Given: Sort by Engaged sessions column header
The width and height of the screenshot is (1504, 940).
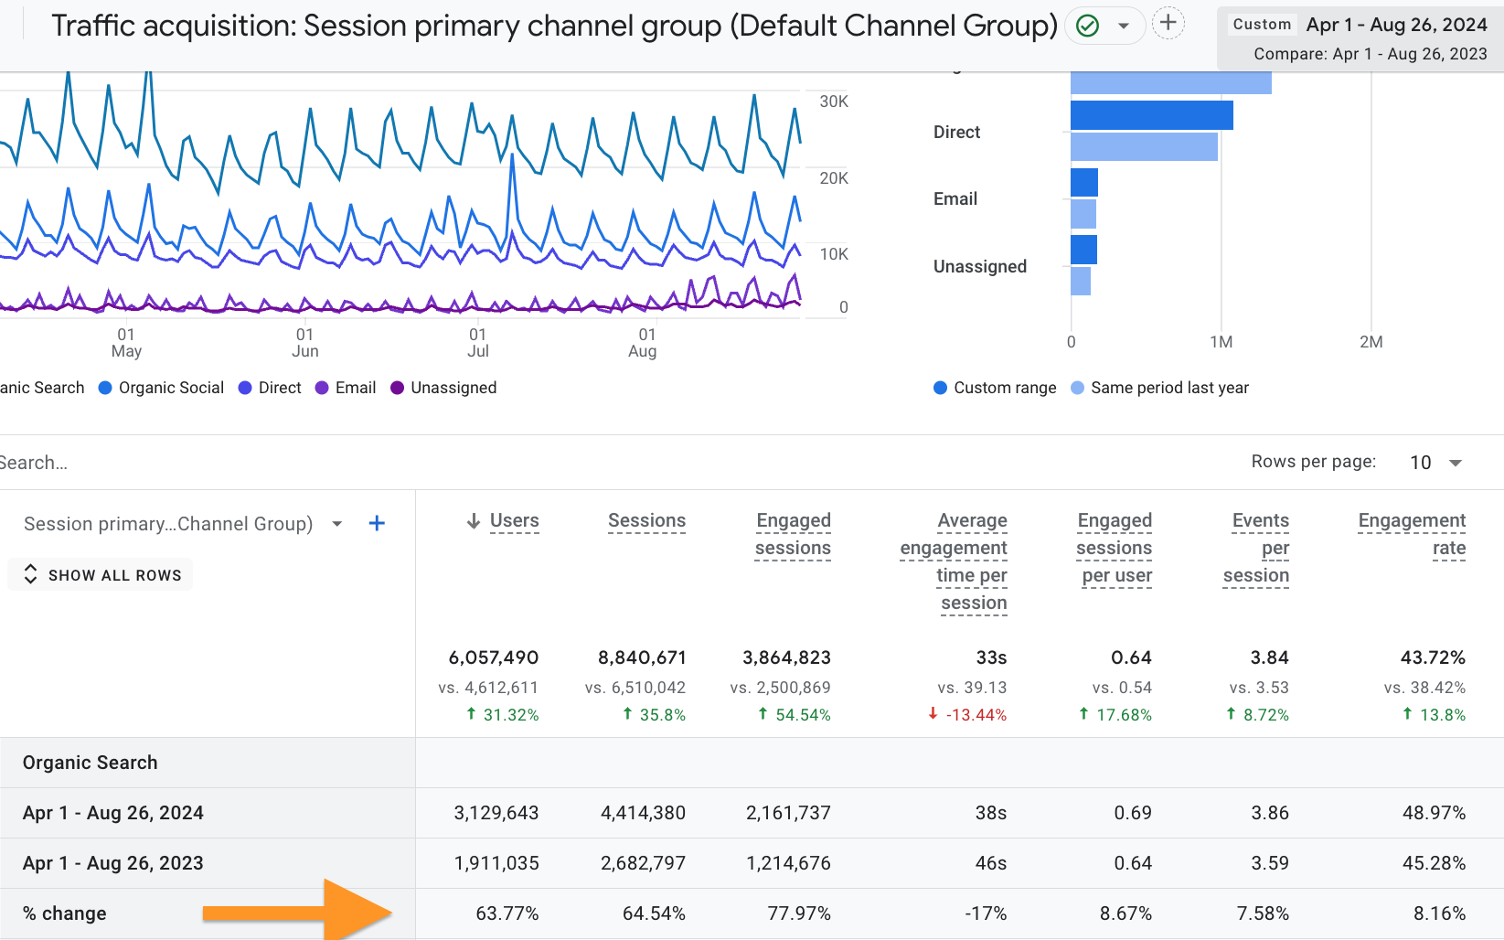Looking at the screenshot, I should (793, 535).
